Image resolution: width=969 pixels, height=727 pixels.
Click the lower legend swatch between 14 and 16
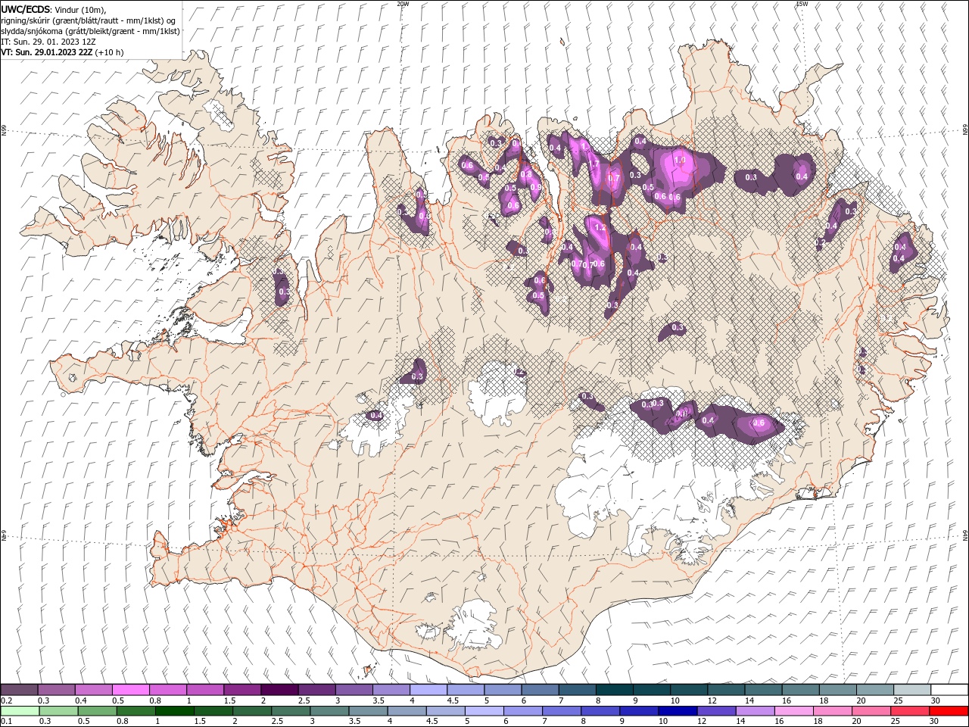[754, 711]
